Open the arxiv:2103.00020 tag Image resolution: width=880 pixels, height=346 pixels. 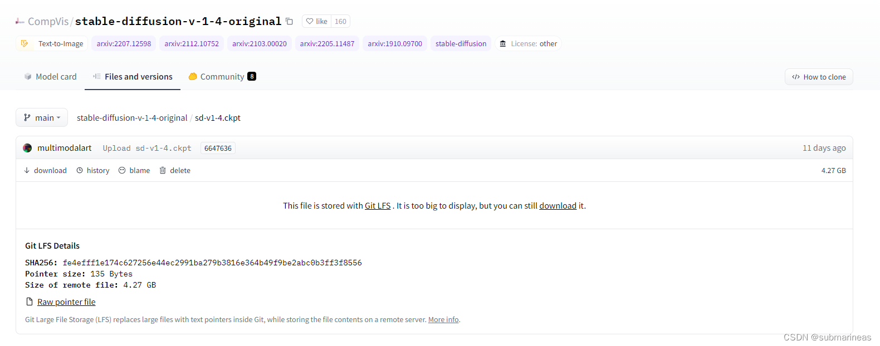tap(260, 43)
